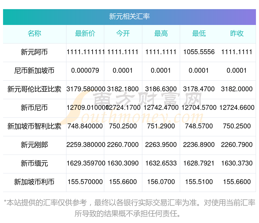Click the lowest value 748.5700
This screenshot has width=259, height=223.
coord(199,126)
